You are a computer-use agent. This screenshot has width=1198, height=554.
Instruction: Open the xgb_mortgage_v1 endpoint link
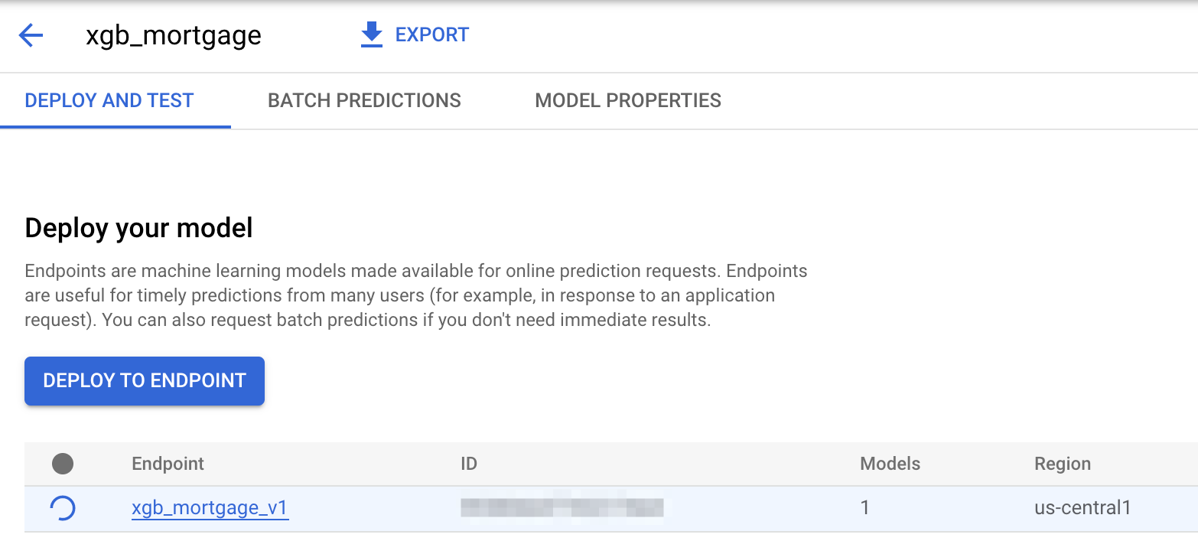210,508
